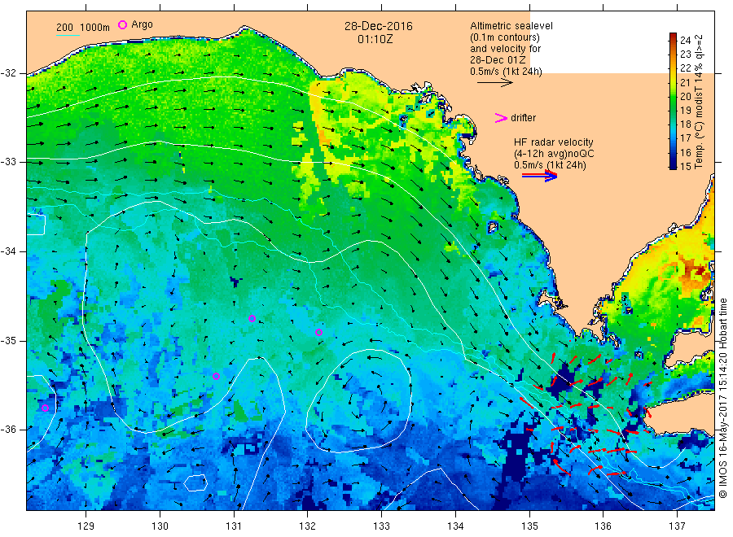Click the colorbar tick label '15'

click(x=685, y=166)
